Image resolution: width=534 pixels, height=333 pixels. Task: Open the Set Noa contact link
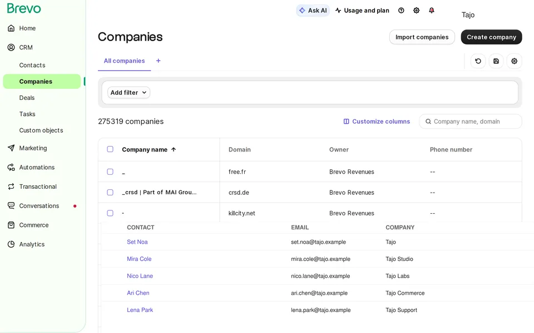137,242
